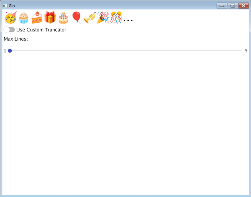Click the truncation ellipsis after the emojis
Image resolution: width=251 pixels, height=197 pixels.
[128, 20]
